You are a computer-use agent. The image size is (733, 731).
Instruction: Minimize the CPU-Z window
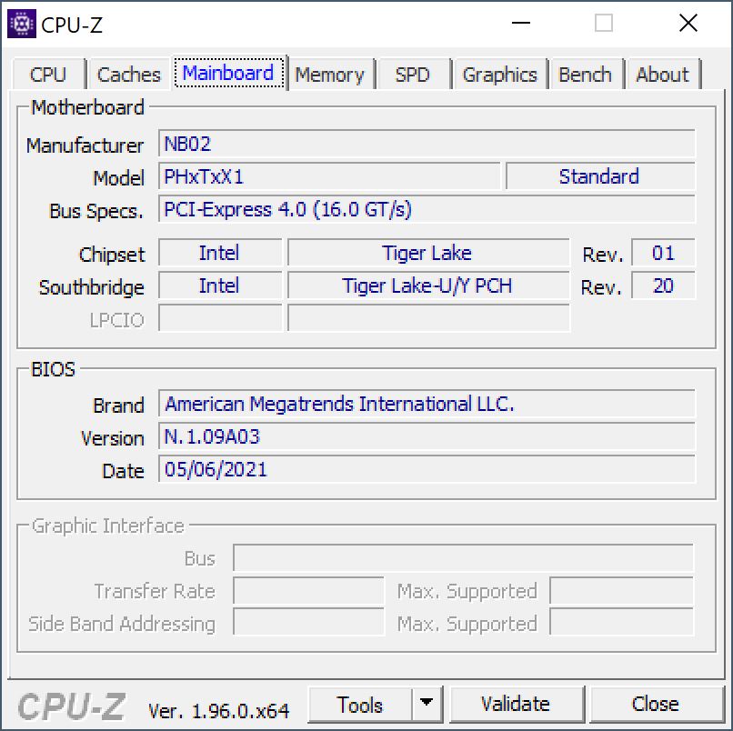521,23
